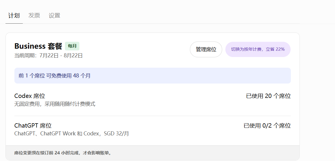This screenshot has width=335, height=161.
Task: Click the 当前周期 7月22日 - 8月22日 text
Action: pyautogui.click(x=48, y=56)
